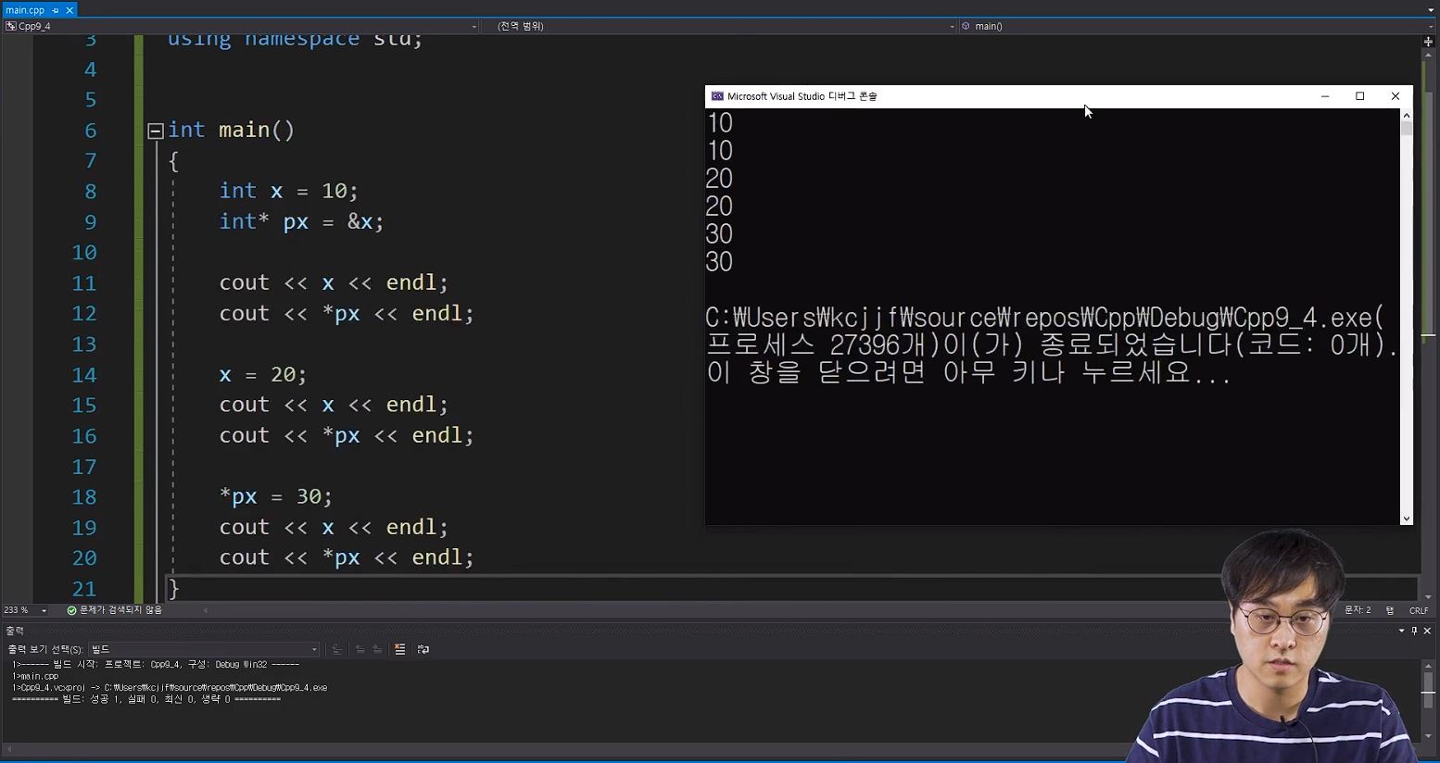This screenshot has height=763, width=1440.
Task: Click code line 'int* px = &x;'
Action: click(x=301, y=221)
